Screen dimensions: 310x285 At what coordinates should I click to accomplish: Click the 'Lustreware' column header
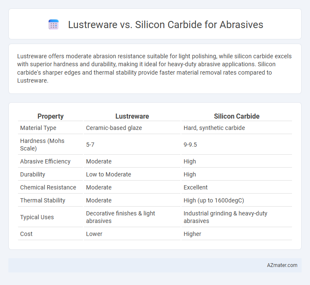click(132, 116)
